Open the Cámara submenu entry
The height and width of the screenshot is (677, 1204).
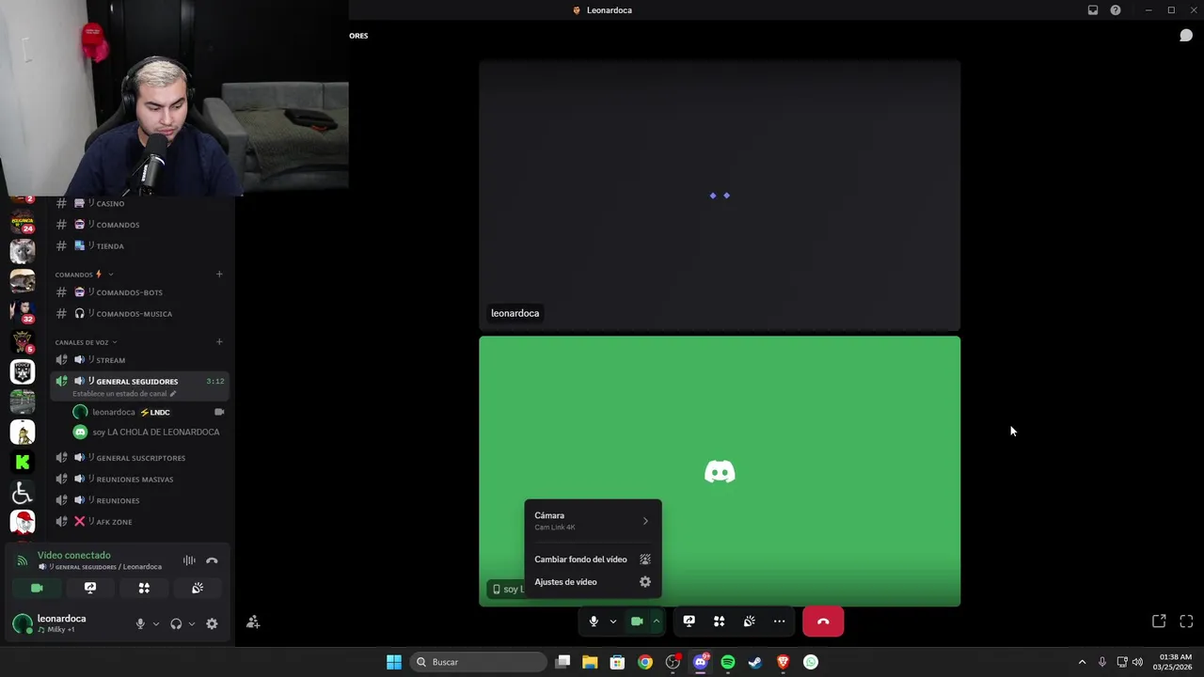pyautogui.click(x=593, y=520)
